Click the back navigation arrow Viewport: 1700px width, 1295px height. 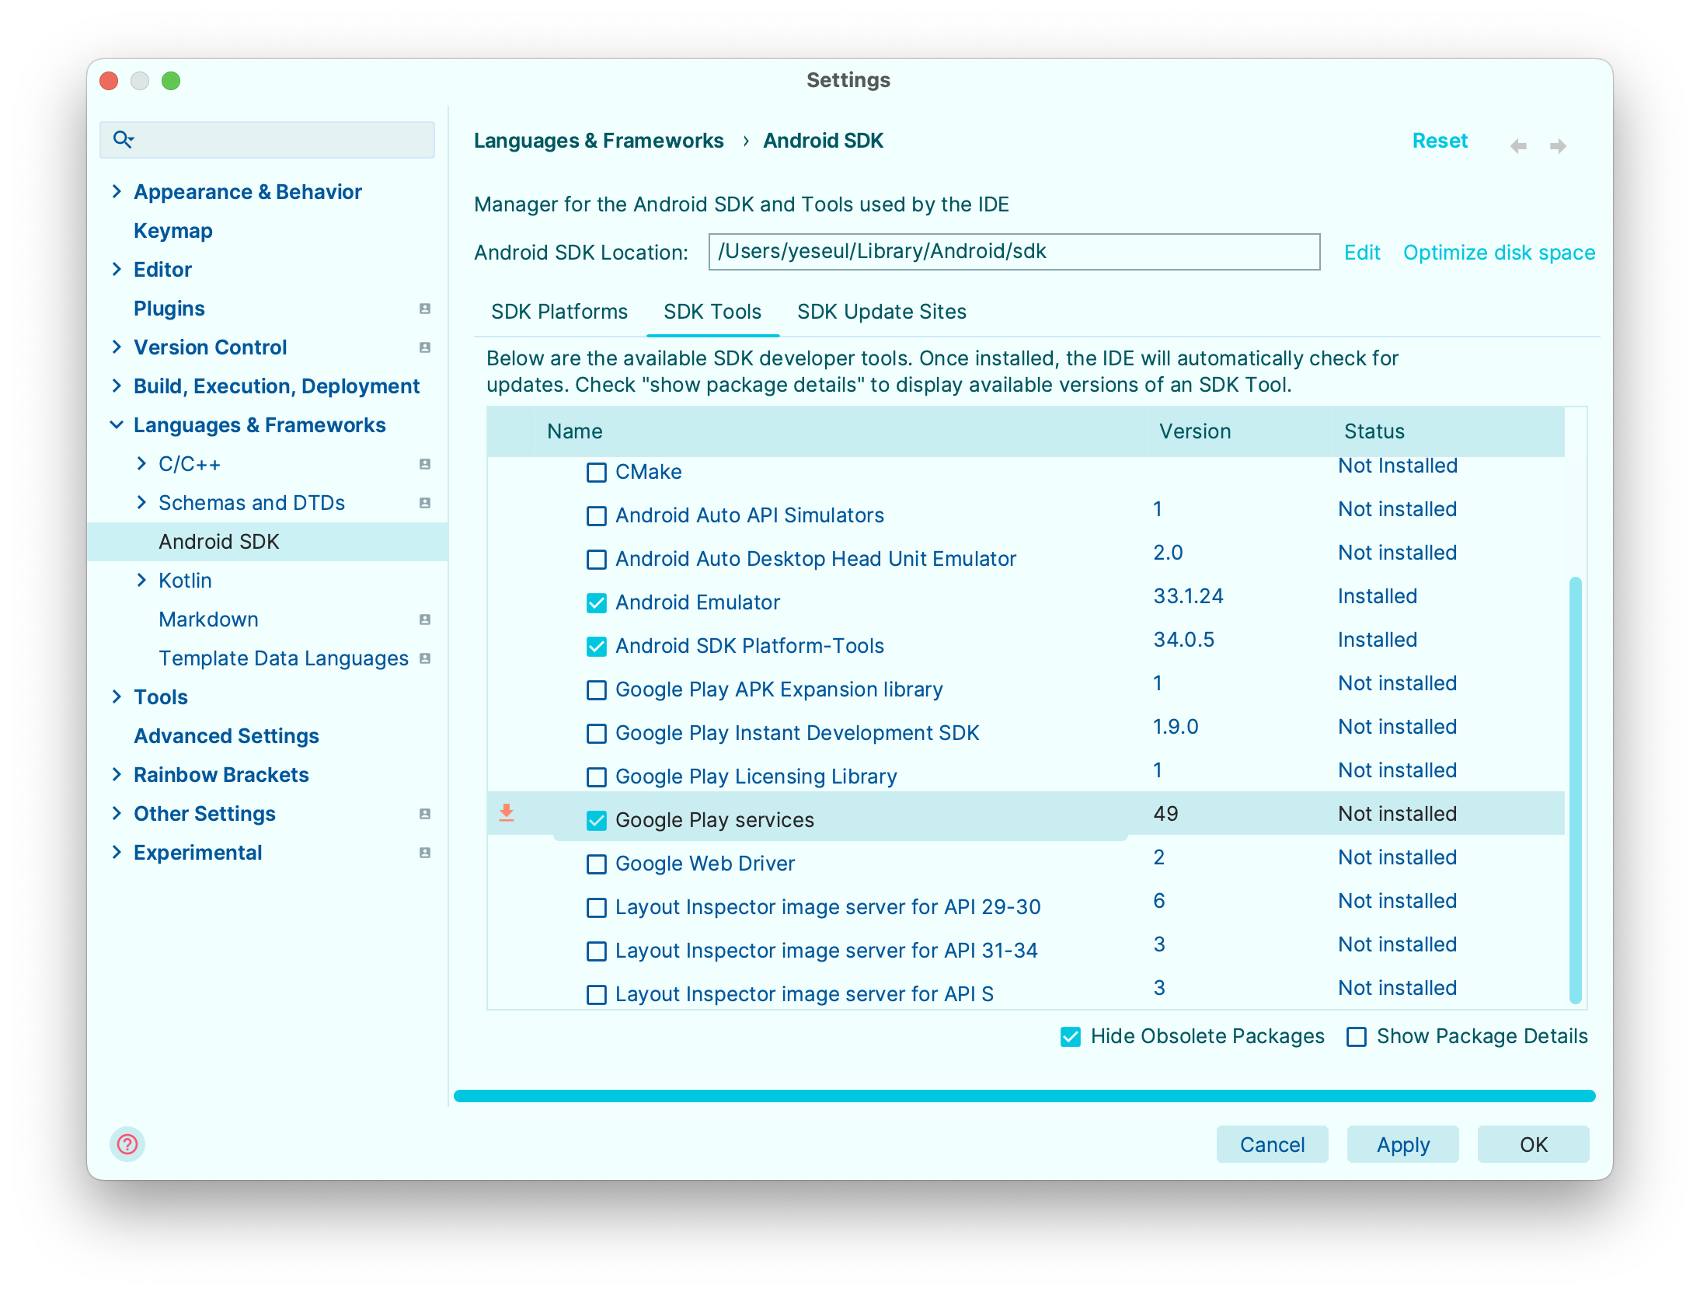point(1518,146)
